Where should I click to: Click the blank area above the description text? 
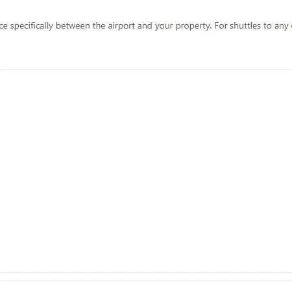pos(146,10)
